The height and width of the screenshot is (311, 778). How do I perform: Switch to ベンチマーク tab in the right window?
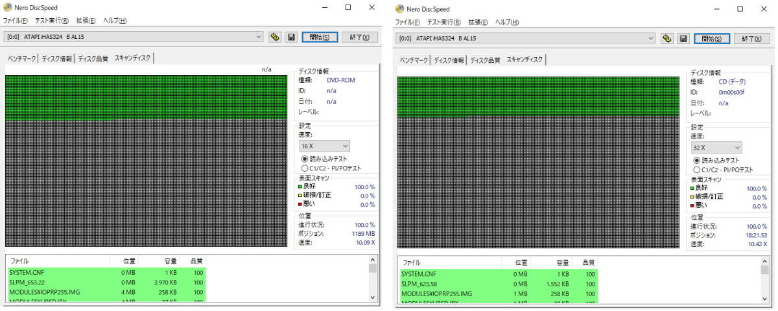coord(414,60)
